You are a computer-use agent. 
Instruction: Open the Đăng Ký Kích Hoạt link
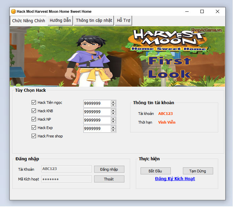pyautogui.click(x=175, y=179)
